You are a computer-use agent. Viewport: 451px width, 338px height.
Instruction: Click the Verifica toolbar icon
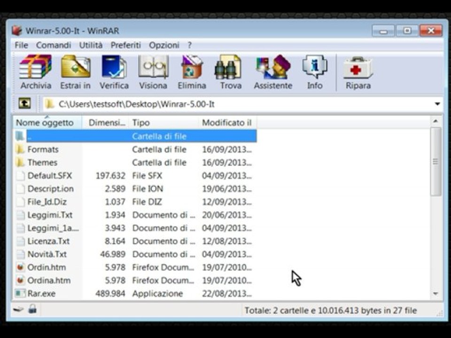(114, 67)
